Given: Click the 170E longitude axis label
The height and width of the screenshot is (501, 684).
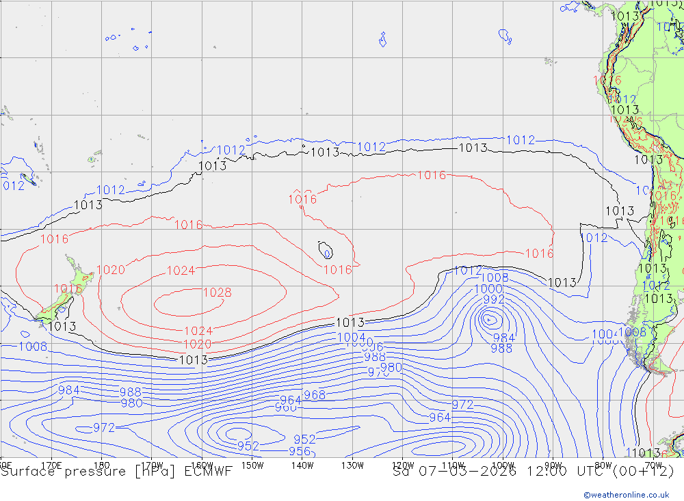Looking at the screenshot, I should (x=51, y=465).
